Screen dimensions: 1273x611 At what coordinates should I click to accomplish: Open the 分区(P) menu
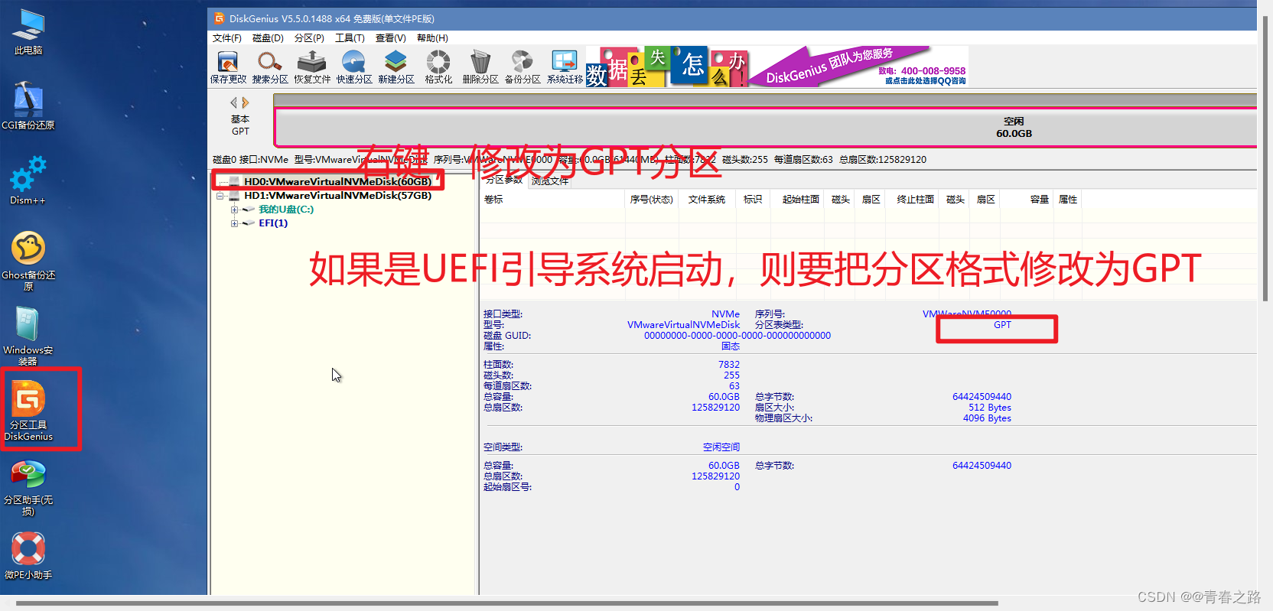(309, 37)
